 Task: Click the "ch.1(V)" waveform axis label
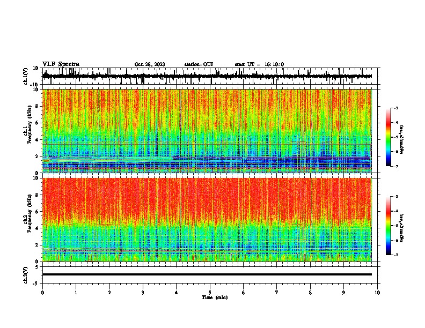pyautogui.click(x=25, y=76)
